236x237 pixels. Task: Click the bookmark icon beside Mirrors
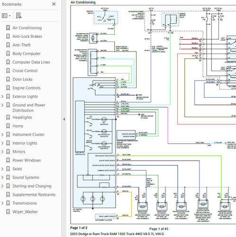pos(8,152)
